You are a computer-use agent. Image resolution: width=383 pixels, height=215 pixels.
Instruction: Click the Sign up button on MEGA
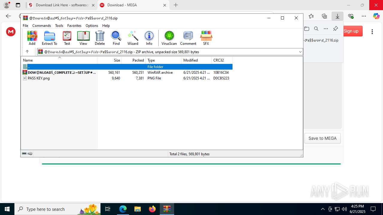point(351,31)
